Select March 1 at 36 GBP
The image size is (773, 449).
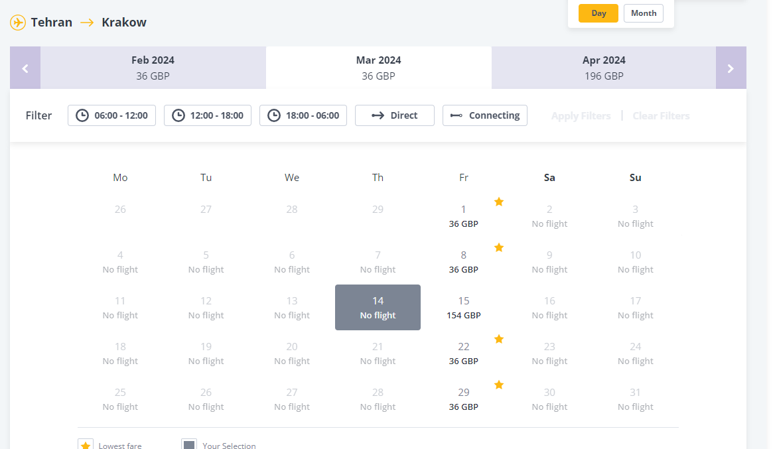463,216
